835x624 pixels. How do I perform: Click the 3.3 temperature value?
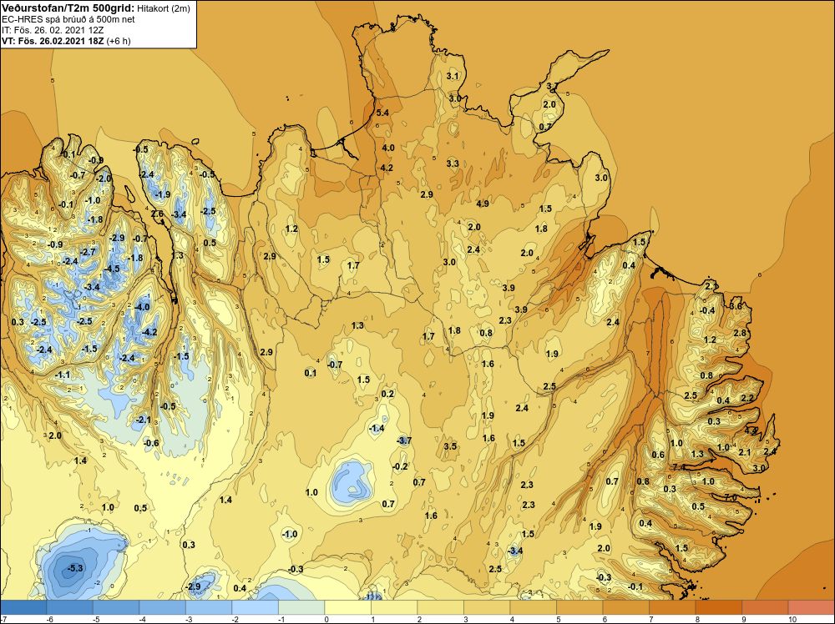pos(453,164)
